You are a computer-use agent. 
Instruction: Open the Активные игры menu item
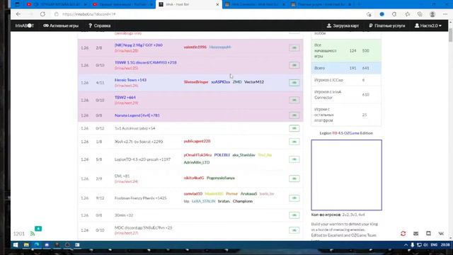[x=61, y=25]
